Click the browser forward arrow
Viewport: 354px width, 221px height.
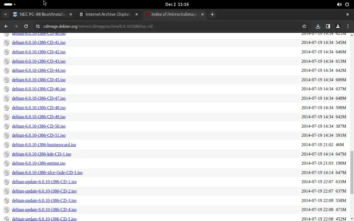16,26
